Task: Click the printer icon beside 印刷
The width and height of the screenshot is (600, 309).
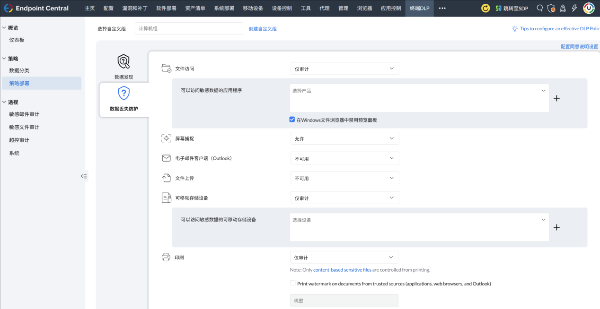Action: click(x=166, y=257)
